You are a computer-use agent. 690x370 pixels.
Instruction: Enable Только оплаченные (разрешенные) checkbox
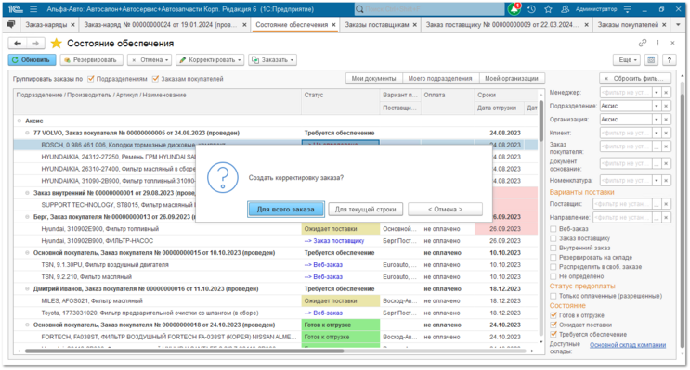tap(553, 296)
